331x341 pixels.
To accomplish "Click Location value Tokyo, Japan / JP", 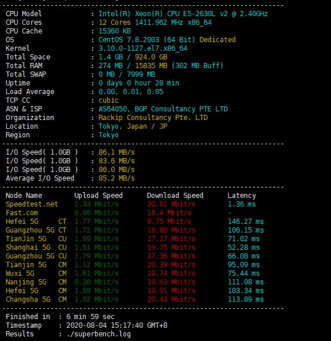I will pyautogui.click(x=133, y=126).
